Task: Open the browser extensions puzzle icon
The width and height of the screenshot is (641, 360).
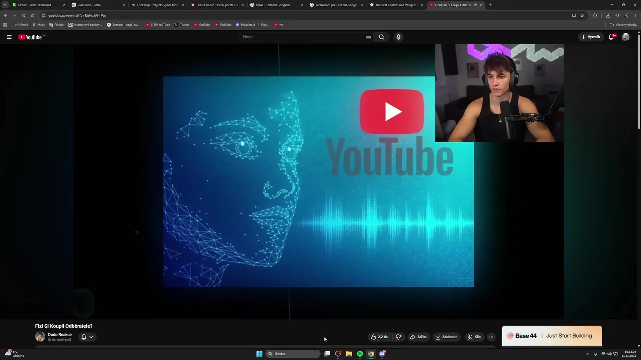Action: coord(595,15)
